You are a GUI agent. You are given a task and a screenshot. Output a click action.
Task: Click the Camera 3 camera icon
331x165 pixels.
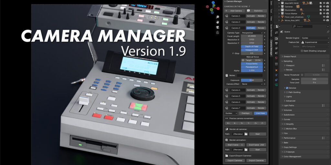point(227,28)
